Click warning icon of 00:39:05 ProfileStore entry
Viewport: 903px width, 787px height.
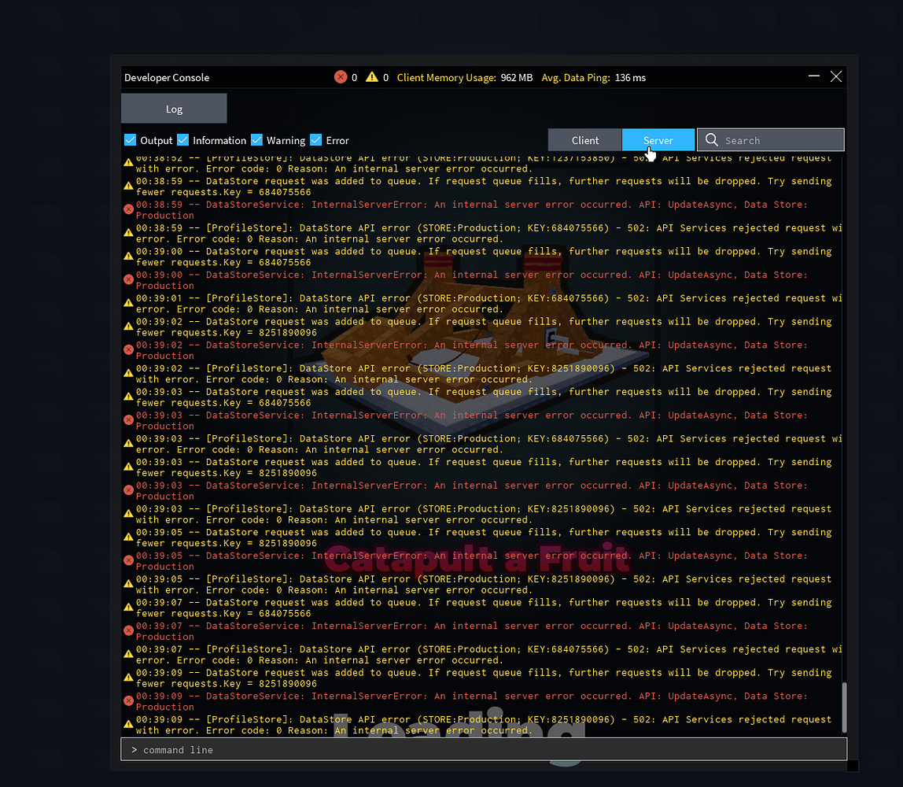click(128, 584)
